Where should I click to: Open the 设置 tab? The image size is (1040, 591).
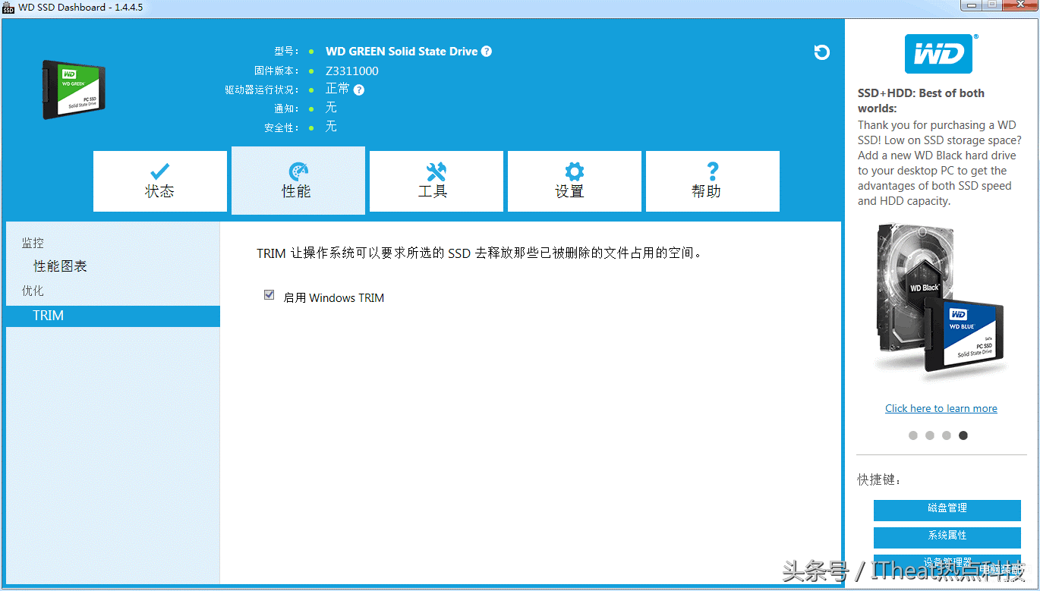coord(575,181)
